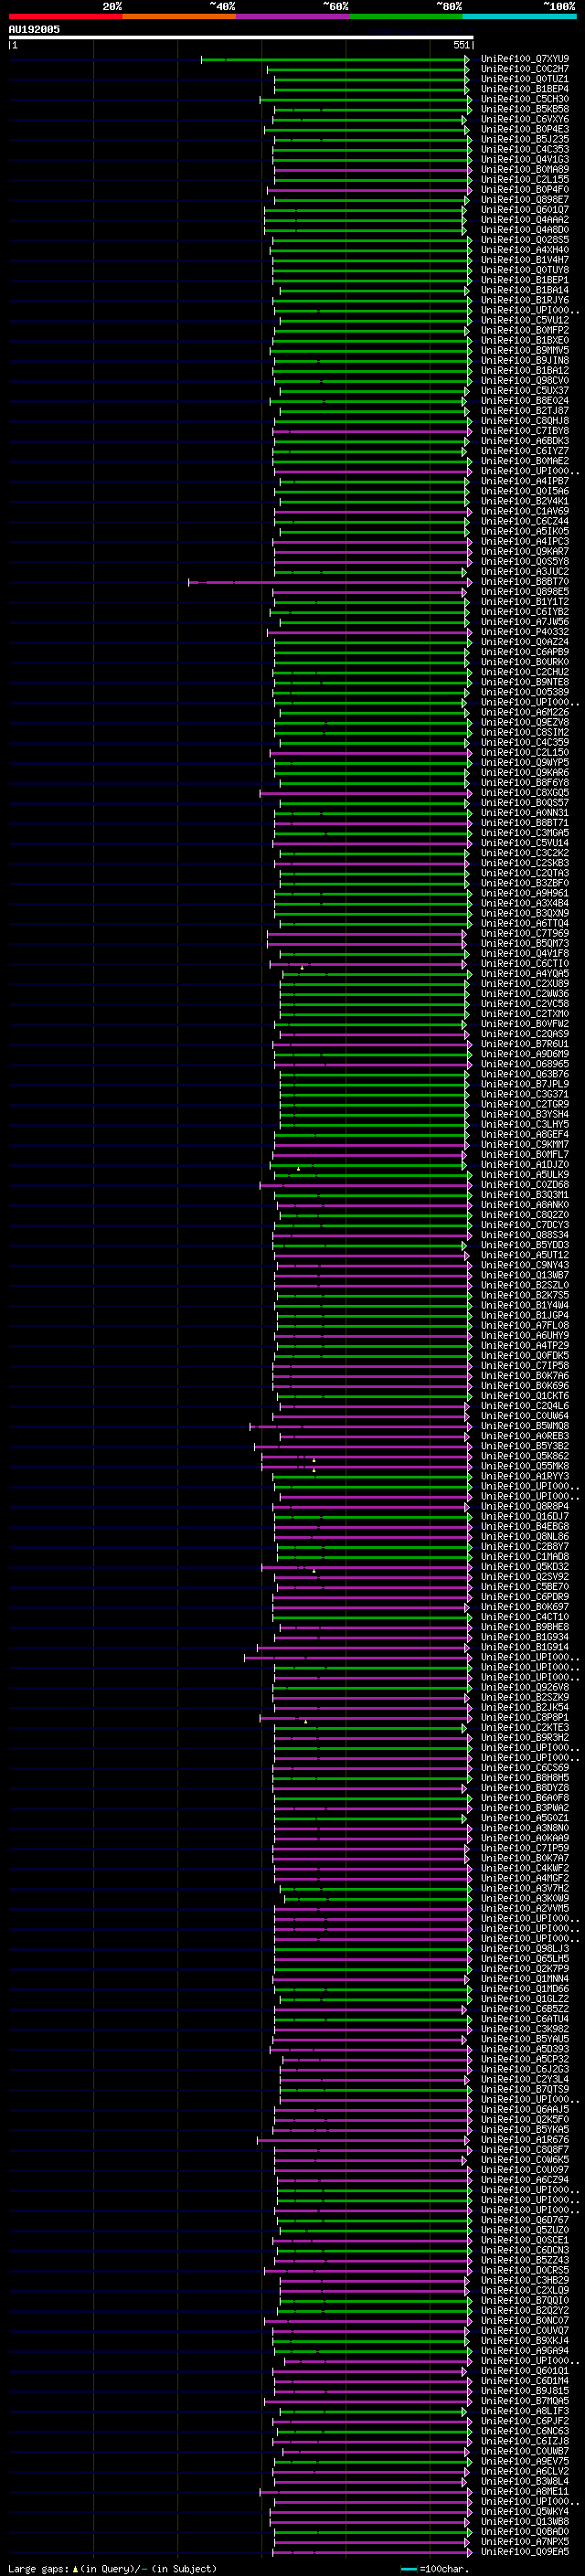
Task: Click the label UniRef100_Q4A8D0
Action: click(524, 230)
